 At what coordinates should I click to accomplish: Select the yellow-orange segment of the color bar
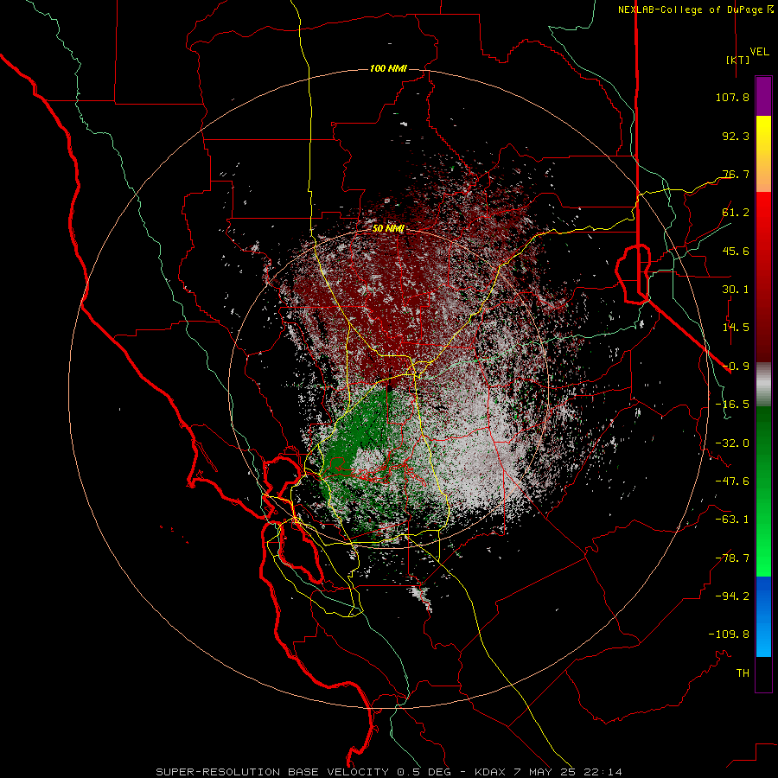click(x=763, y=154)
